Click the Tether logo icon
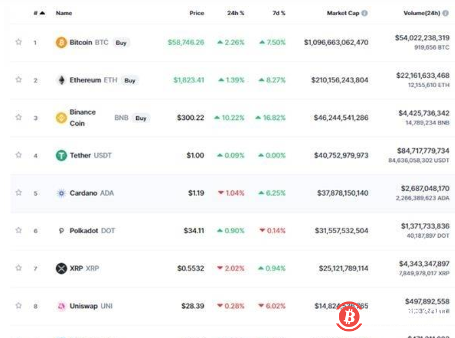 (x=62, y=155)
